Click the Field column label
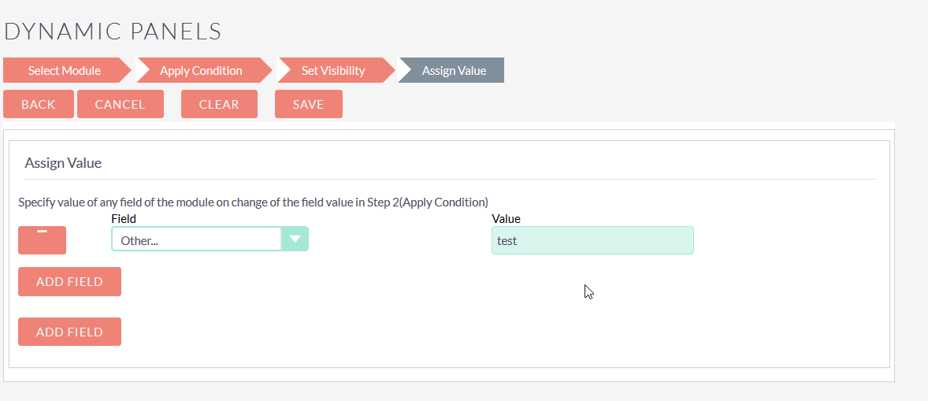928x401 pixels. click(124, 219)
